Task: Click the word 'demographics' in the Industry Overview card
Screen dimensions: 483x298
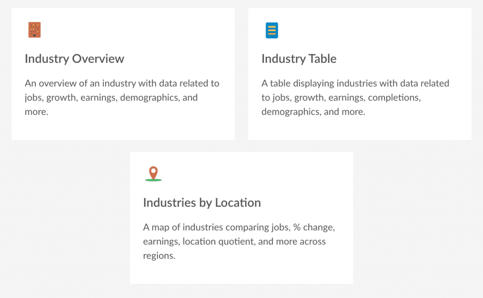Action: click(150, 98)
